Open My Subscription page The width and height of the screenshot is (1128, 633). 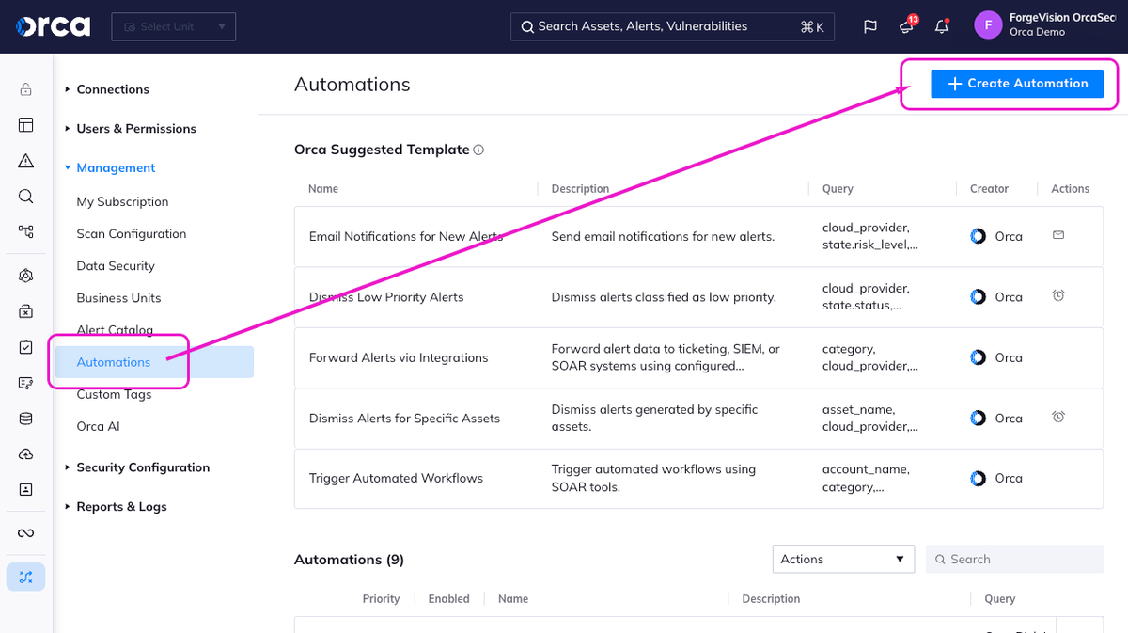(122, 201)
